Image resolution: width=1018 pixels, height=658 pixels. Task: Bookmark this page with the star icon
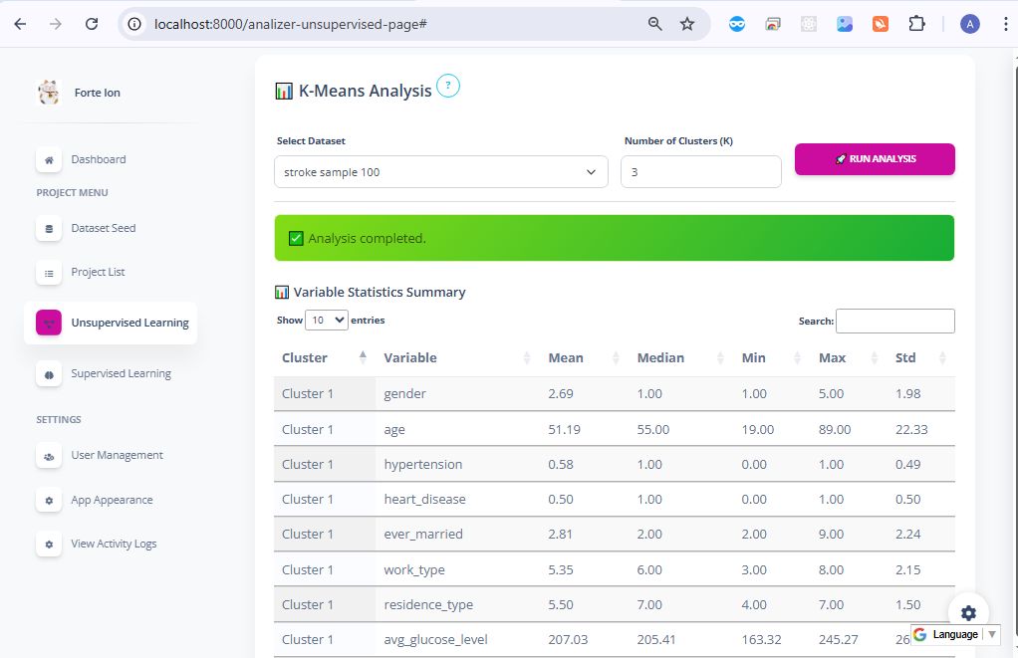coord(687,24)
